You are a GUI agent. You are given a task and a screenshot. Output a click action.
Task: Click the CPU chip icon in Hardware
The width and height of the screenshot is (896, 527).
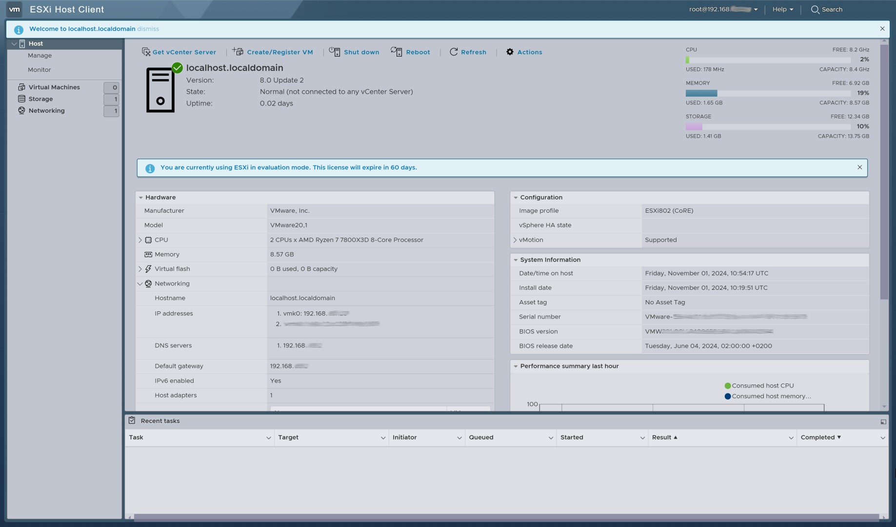pos(148,240)
